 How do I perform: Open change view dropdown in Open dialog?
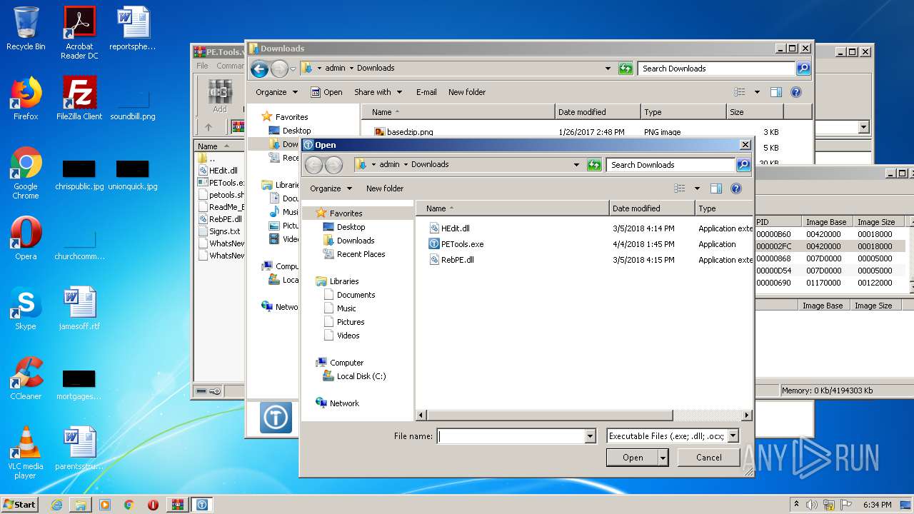(697, 188)
